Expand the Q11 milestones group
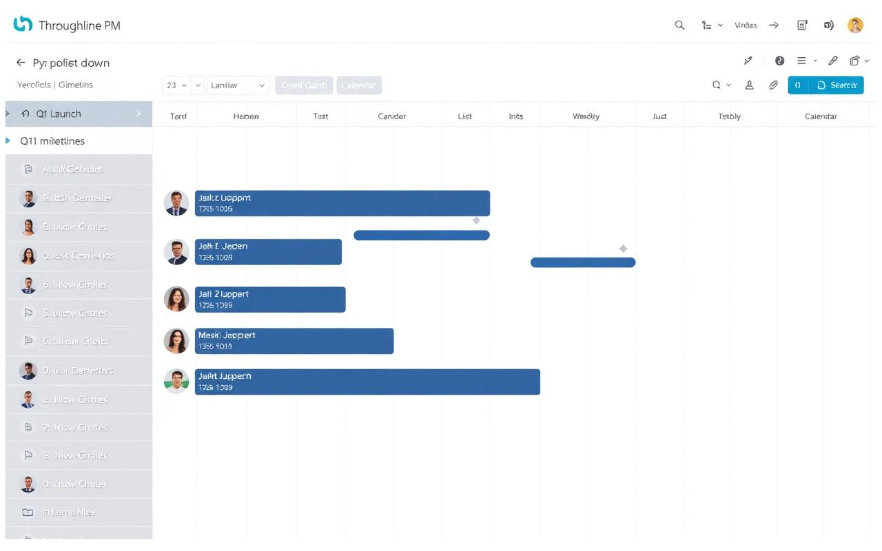This screenshot has width=882, height=551. pos(8,141)
